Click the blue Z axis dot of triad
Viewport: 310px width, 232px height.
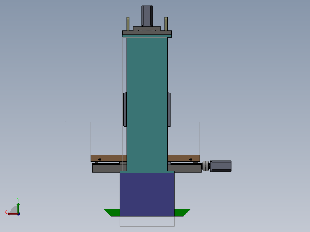19,214
